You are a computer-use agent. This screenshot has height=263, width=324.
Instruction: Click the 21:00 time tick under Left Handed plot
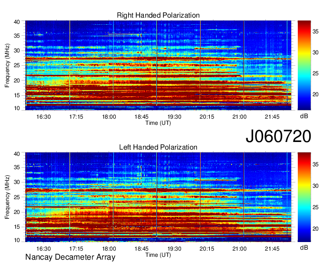click(240, 249)
